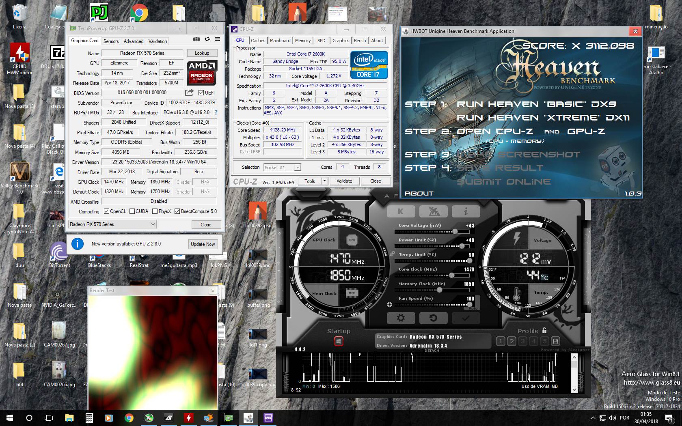Open the Radeon RX 570 Series GPU dropdown
Viewport: 682px width, 426px height.
112,224
